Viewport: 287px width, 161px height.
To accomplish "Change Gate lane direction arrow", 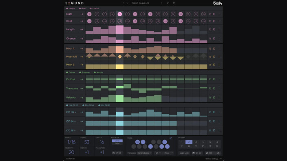I will (82, 14).
